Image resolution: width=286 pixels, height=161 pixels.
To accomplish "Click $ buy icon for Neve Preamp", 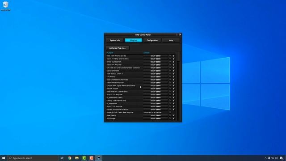I will pyautogui.click(x=174, y=115).
